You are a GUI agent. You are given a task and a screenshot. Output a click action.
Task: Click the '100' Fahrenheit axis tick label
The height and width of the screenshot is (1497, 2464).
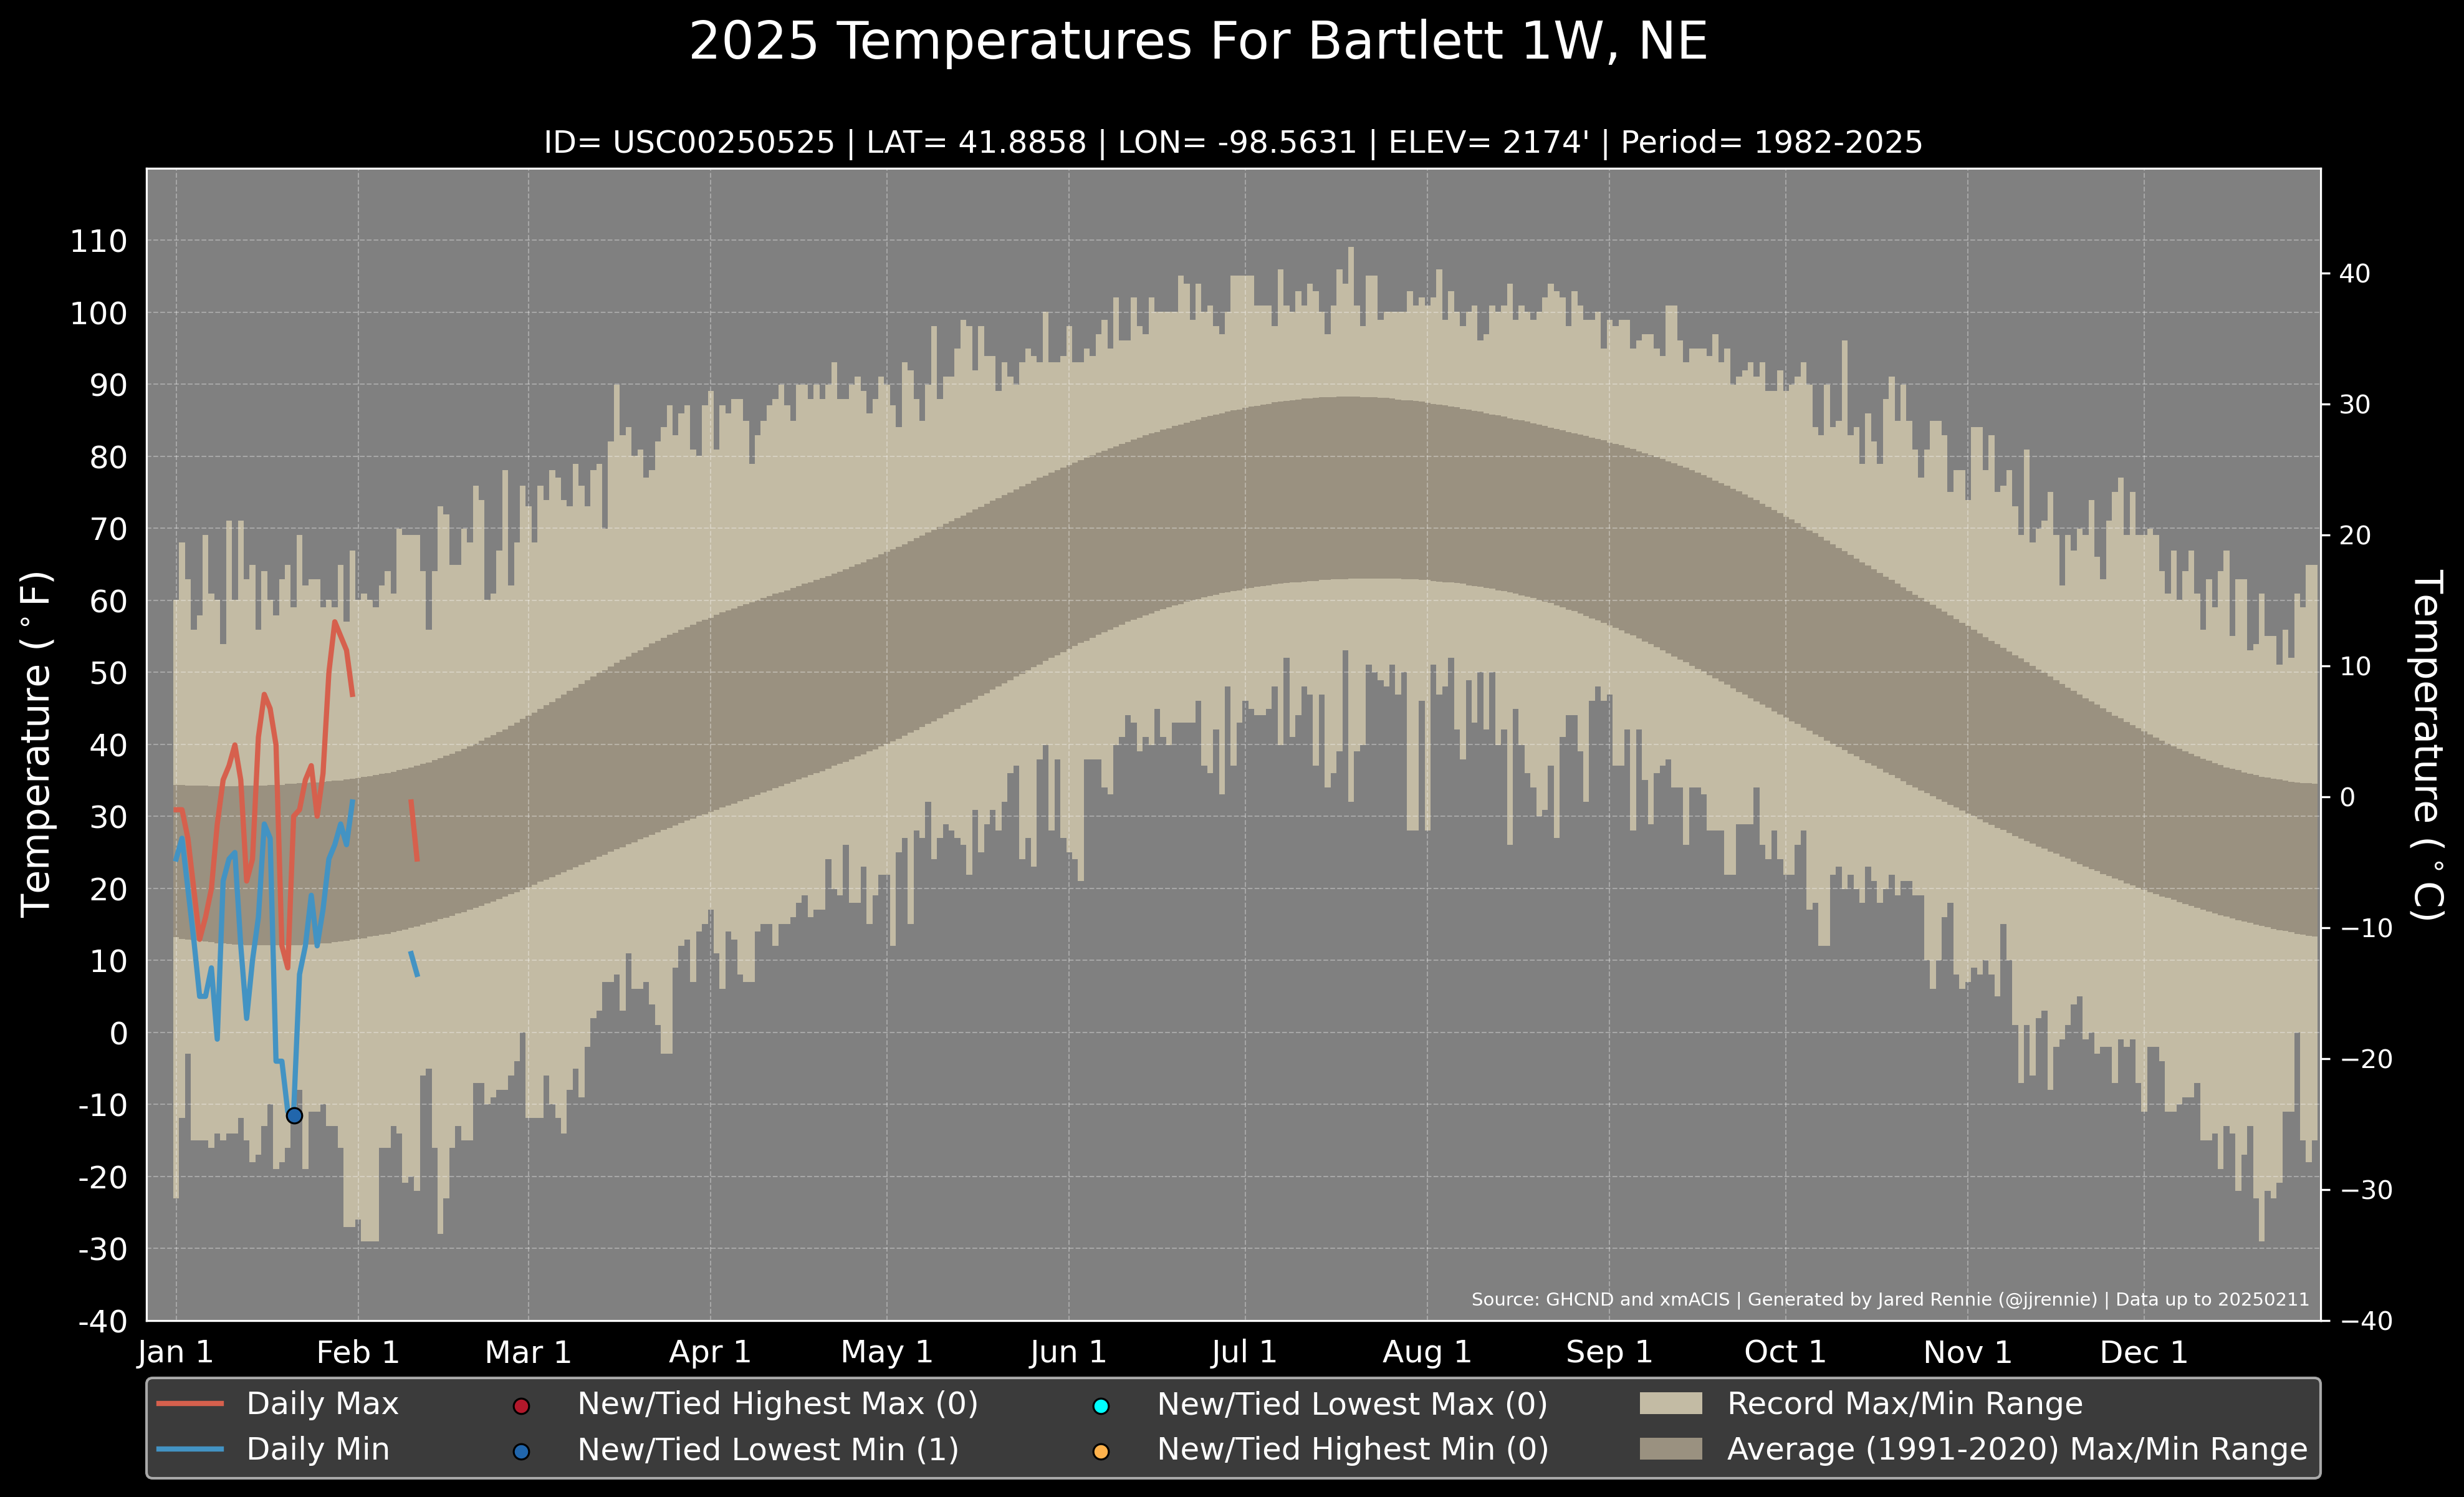coord(99,313)
